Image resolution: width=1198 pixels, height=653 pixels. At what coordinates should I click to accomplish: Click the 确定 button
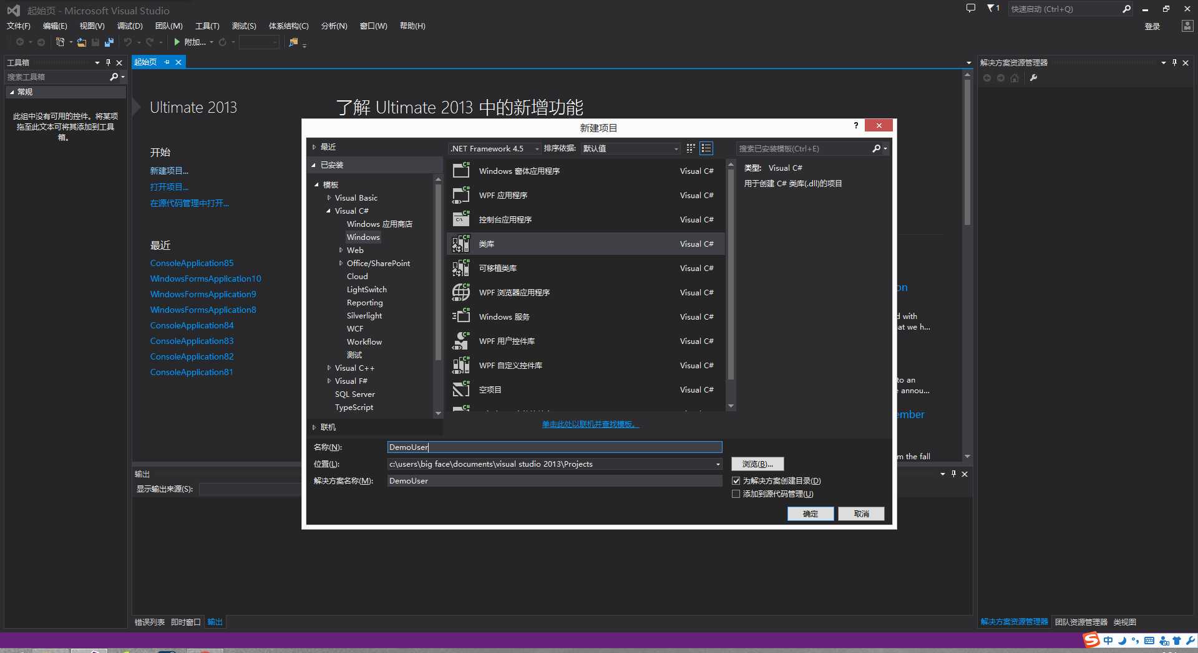(811, 513)
